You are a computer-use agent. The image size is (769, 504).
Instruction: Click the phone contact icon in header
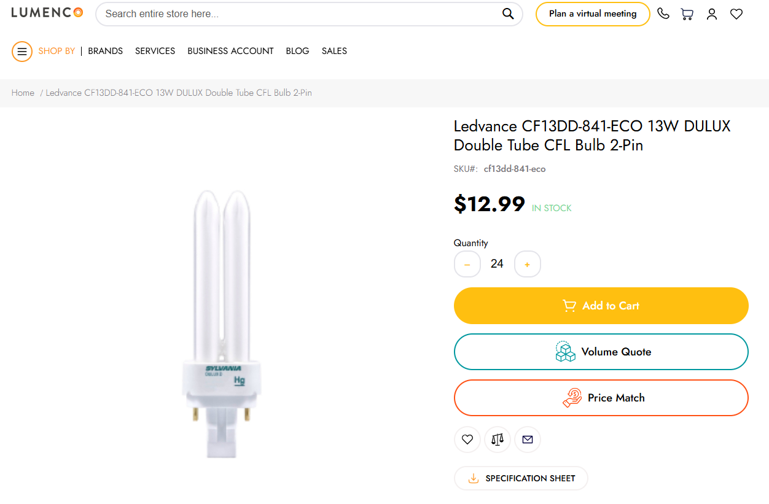[663, 14]
